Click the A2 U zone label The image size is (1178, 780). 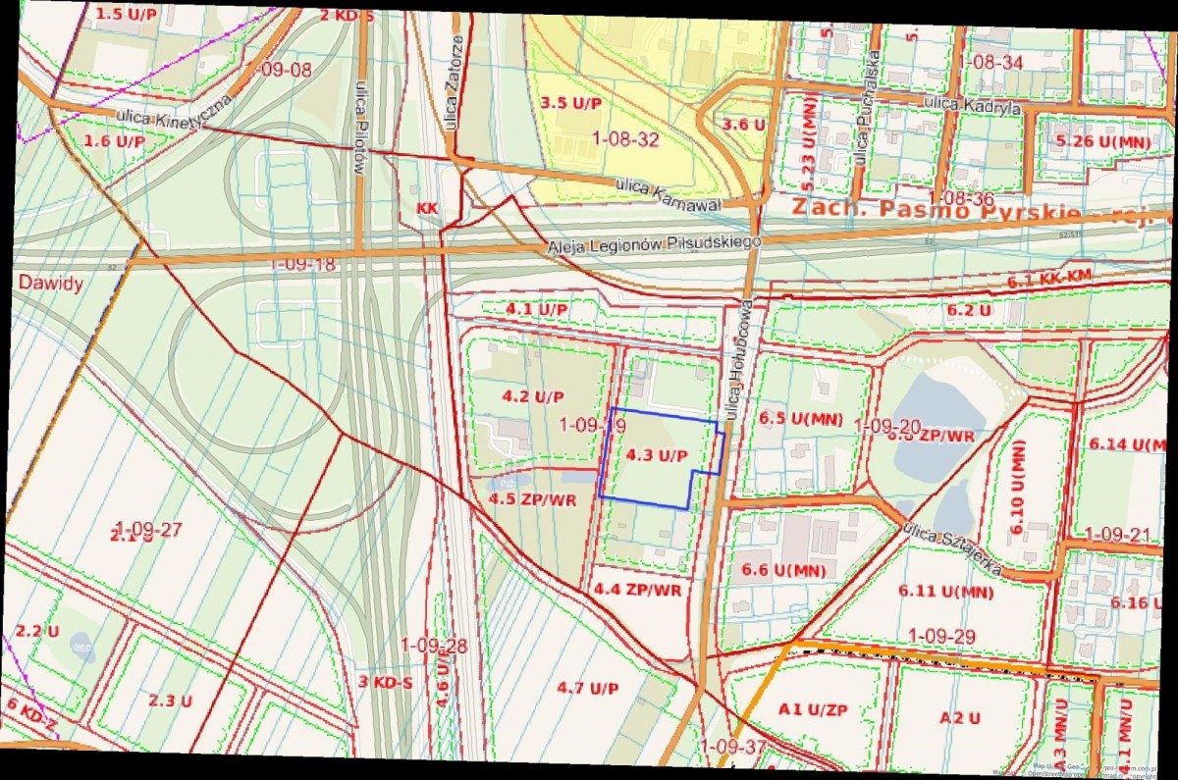[959, 717]
